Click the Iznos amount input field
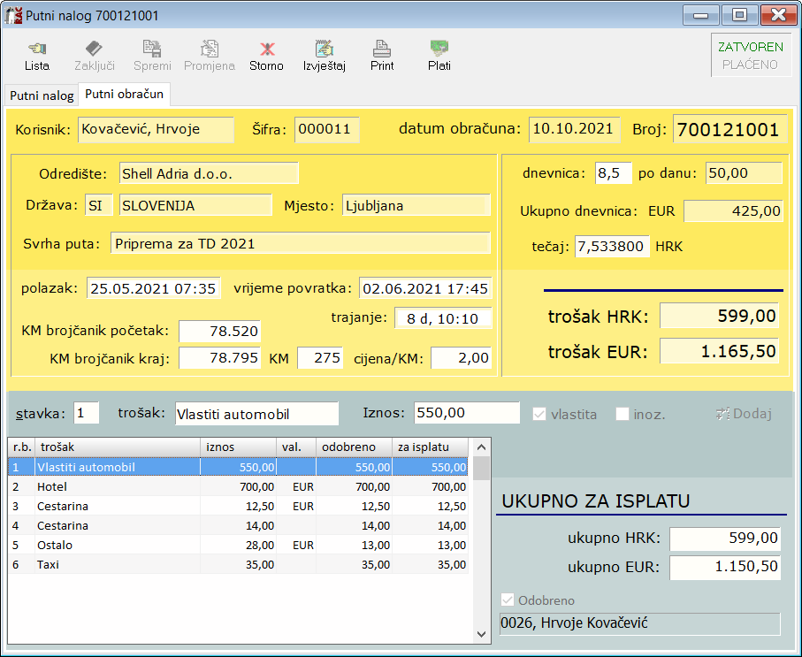Screen dimensions: 802x657 point(466,413)
